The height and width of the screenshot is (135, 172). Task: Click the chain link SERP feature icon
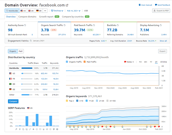[x=30, y=129]
